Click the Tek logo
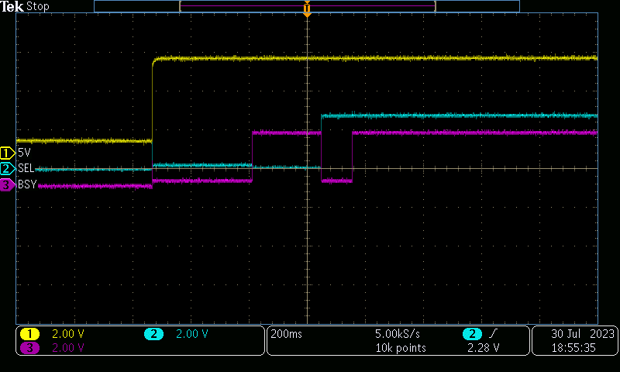 pos(12,6)
